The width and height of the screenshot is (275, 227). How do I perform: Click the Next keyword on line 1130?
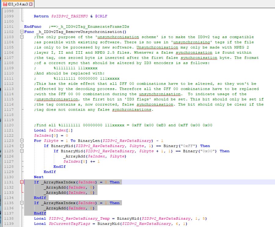pos(39,177)
